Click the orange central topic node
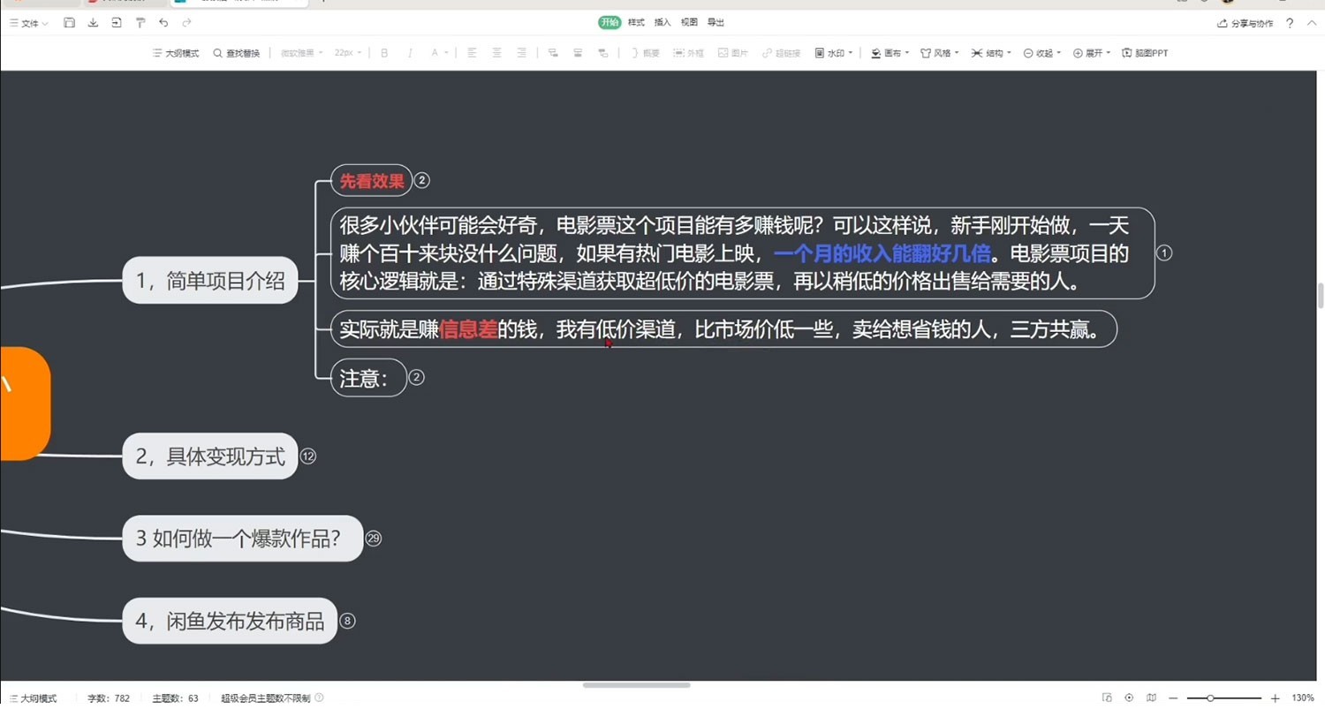Viewport: 1325px width, 724px height. [25, 403]
